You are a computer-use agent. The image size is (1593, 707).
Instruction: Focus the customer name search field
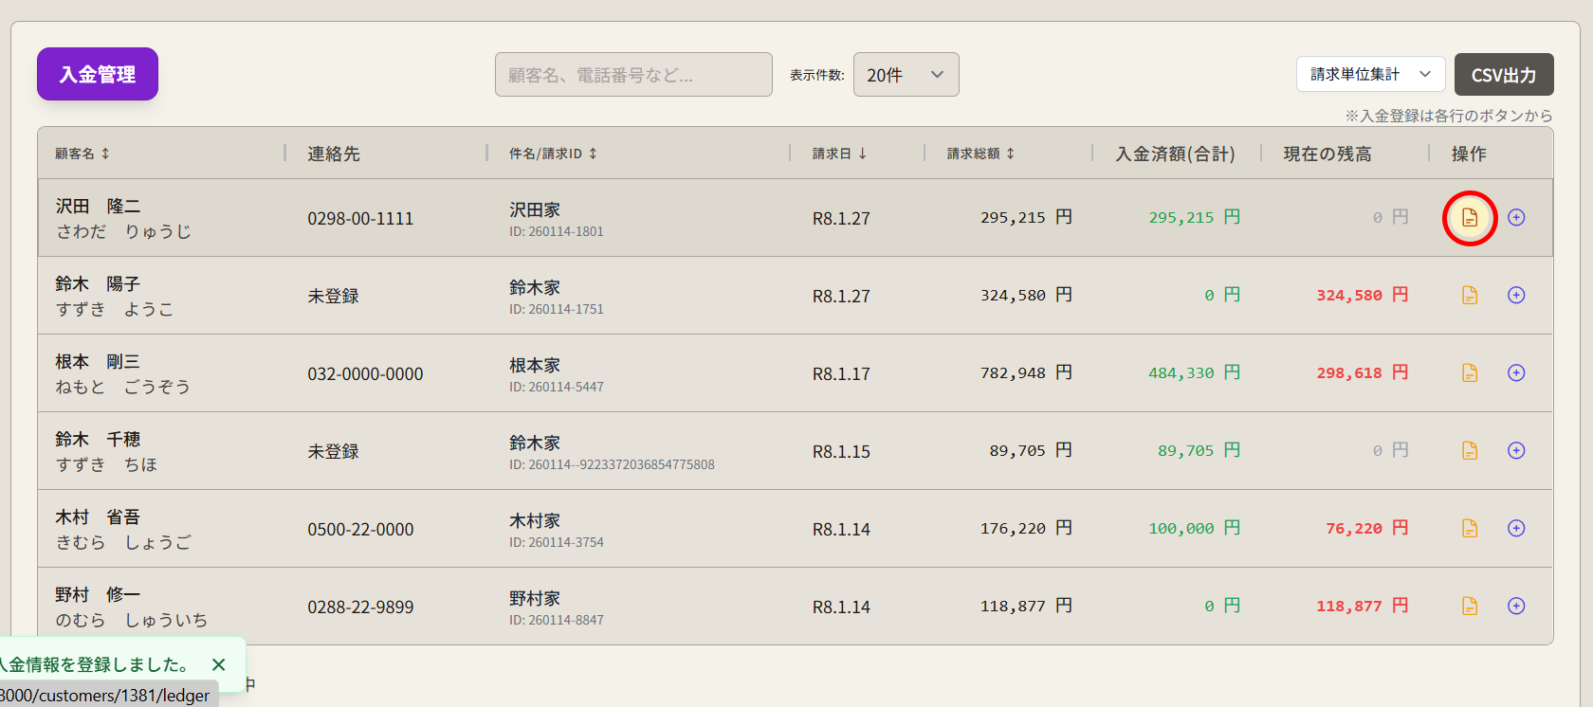click(x=633, y=75)
